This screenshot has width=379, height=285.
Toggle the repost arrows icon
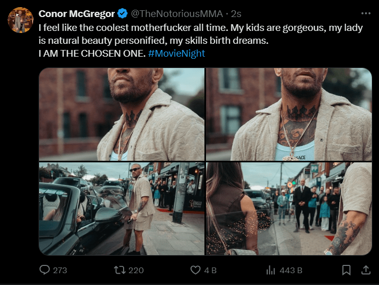tap(119, 270)
